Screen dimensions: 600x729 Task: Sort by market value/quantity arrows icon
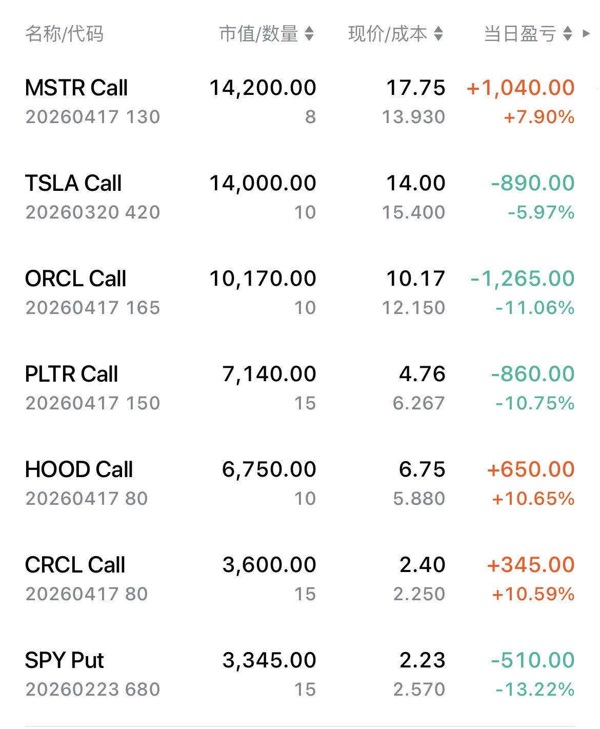click(309, 34)
